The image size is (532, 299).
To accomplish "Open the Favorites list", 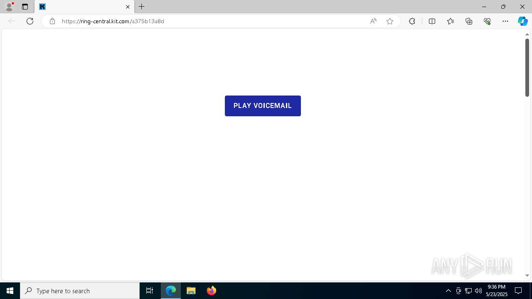I will point(451,21).
